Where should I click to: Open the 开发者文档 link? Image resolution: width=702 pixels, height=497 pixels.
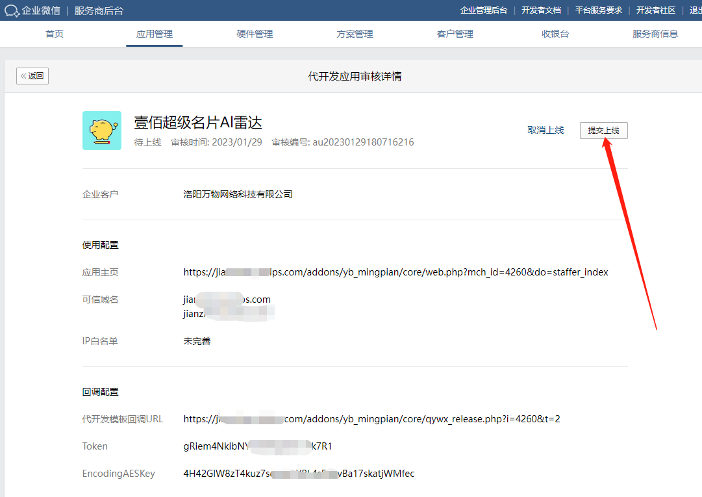[x=541, y=10]
